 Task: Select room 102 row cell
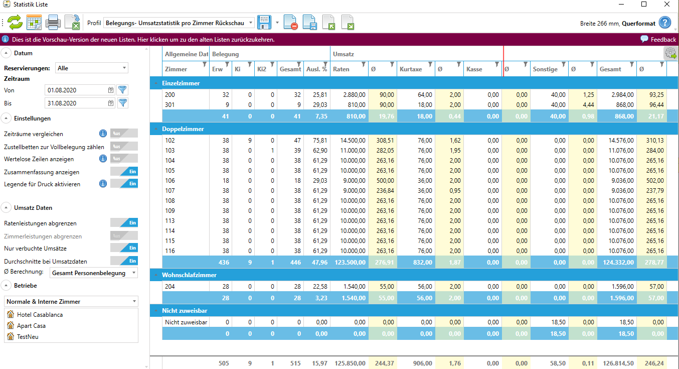pos(186,141)
